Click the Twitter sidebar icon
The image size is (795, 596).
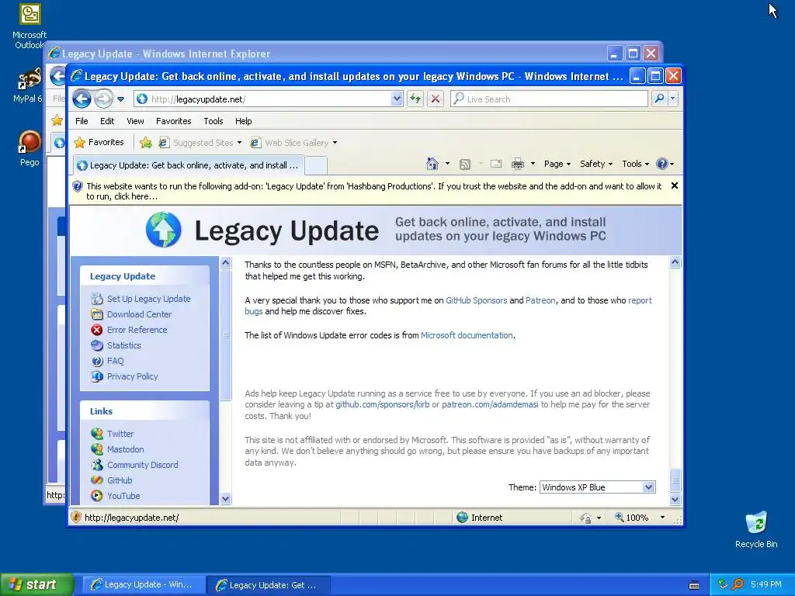(x=97, y=434)
